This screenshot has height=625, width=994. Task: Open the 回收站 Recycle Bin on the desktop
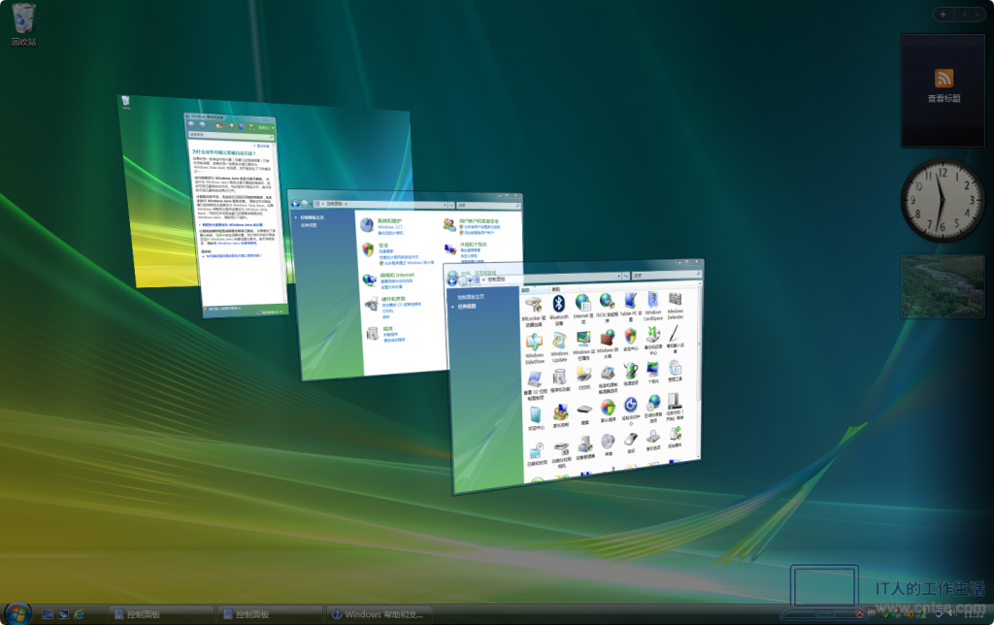pyautogui.click(x=23, y=24)
